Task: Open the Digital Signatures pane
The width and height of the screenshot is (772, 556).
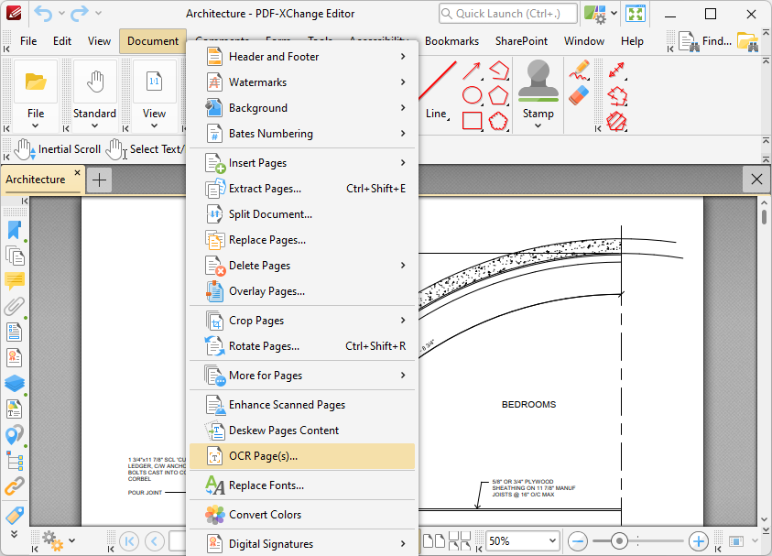Action: click(14, 357)
